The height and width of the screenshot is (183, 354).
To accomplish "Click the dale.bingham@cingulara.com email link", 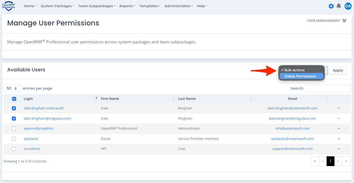I will pos(292,119).
